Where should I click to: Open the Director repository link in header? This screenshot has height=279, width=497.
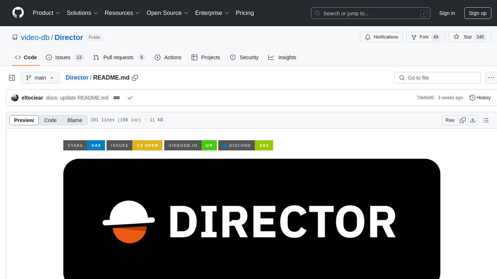tap(69, 37)
